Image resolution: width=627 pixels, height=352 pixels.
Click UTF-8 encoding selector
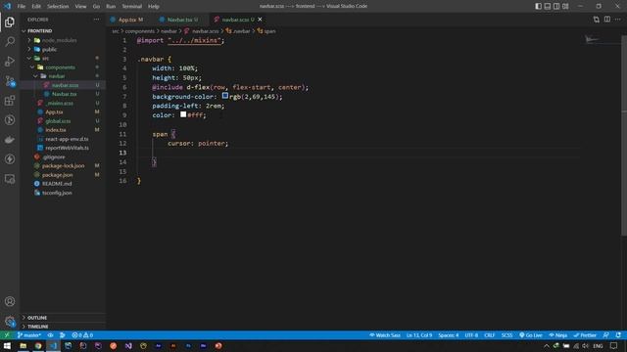pyautogui.click(x=471, y=335)
